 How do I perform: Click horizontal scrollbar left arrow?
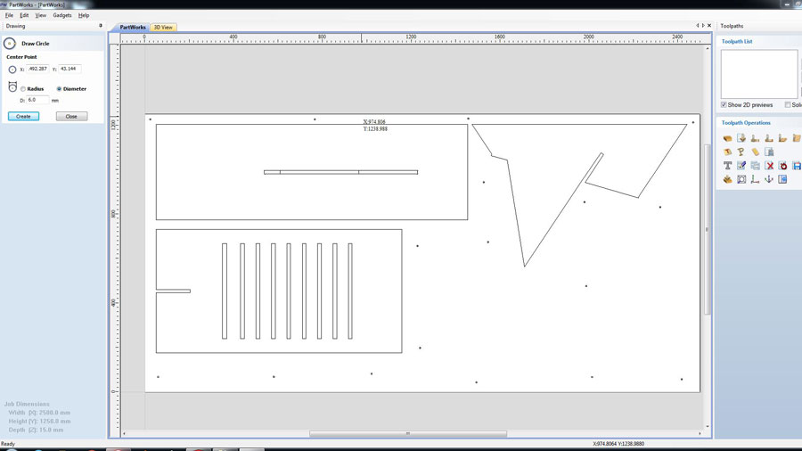[x=124, y=433]
